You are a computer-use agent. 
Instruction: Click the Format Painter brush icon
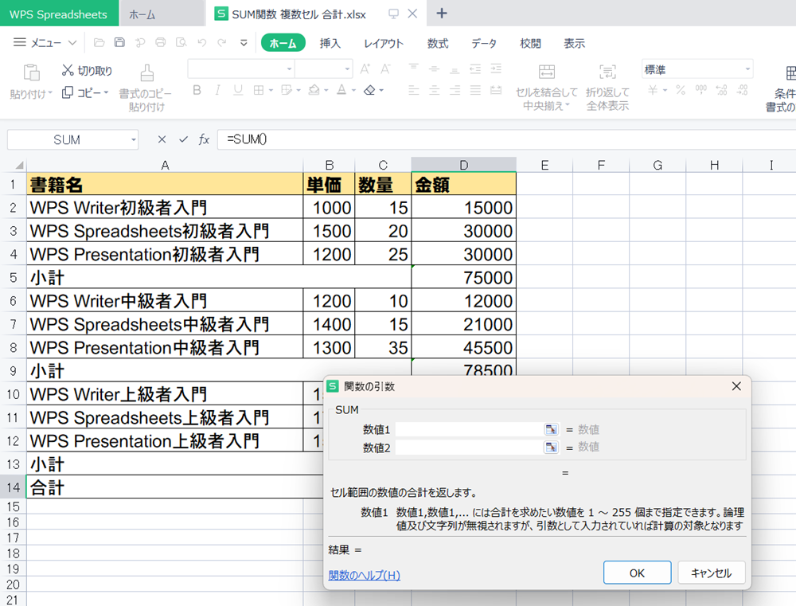coord(146,72)
